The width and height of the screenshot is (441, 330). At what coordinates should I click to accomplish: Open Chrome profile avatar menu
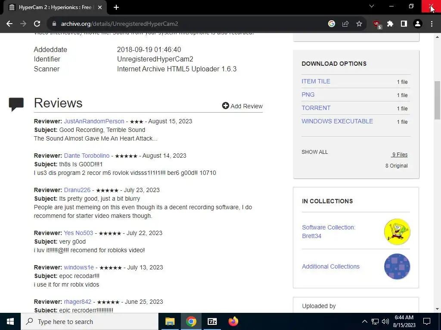pos(418,24)
